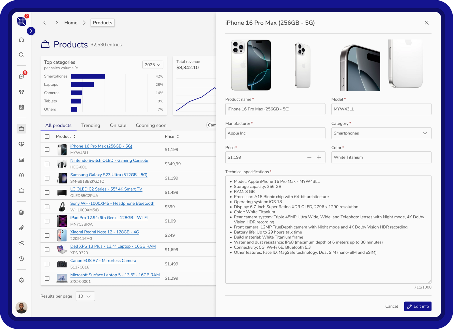Check the Samsung Galaxy S23 Ultra row
The width and height of the screenshot is (453, 329).
[47, 178]
